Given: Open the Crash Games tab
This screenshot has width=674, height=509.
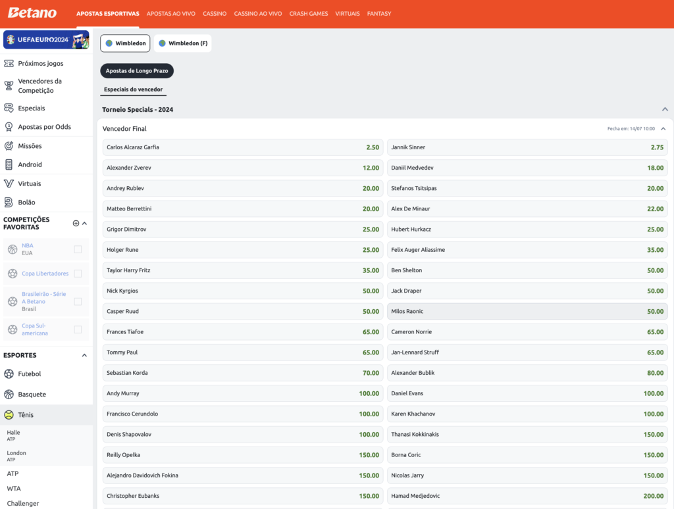Looking at the screenshot, I should click(309, 14).
